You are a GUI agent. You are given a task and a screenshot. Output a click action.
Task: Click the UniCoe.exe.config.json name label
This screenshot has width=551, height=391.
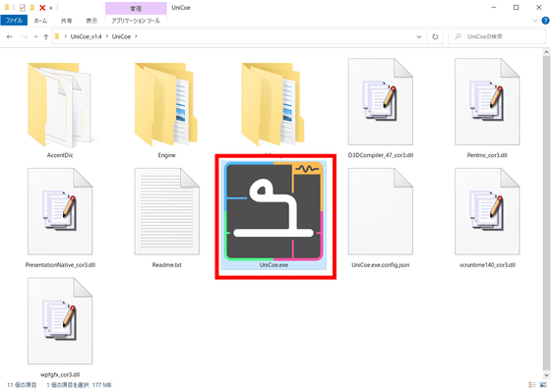point(381,265)
